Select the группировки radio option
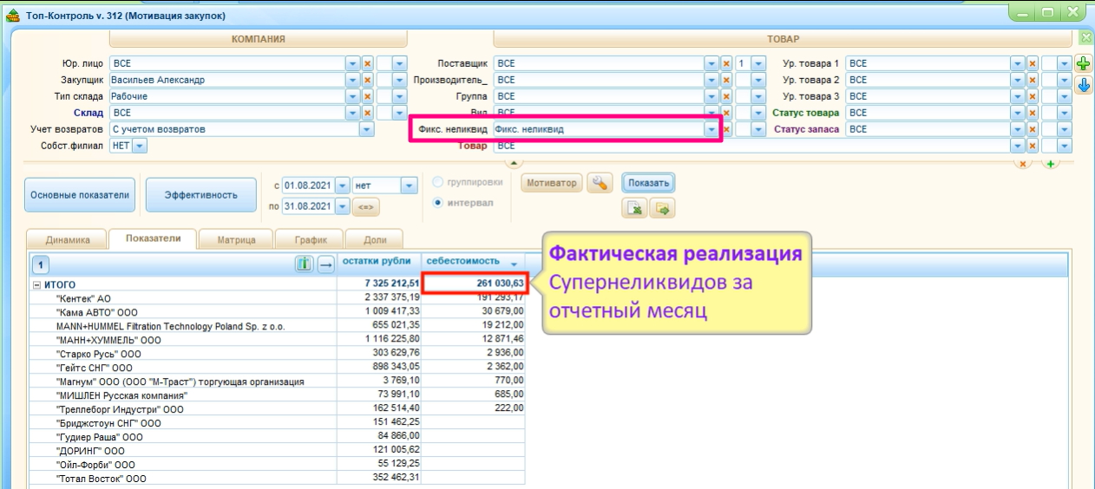 click(439, 183)
